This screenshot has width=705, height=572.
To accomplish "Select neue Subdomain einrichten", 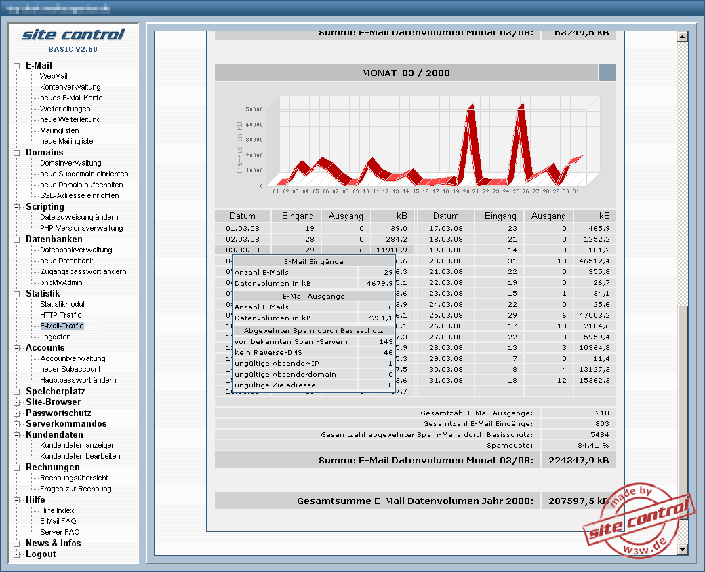I will coord(84,174).
